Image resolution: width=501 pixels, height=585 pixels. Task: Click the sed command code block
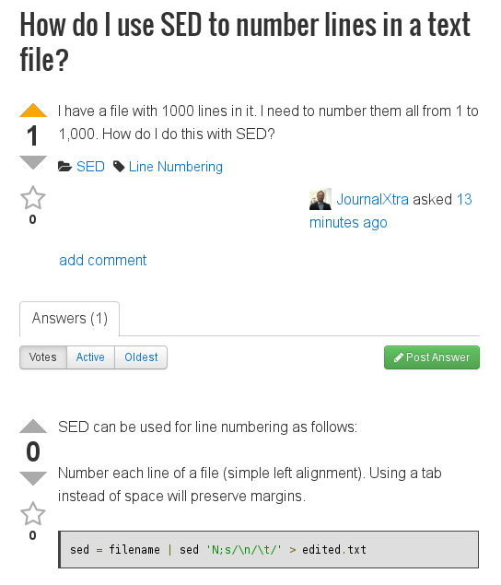point(269,550)
